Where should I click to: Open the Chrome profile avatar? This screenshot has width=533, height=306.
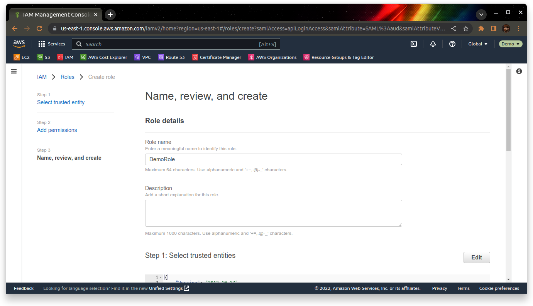(x=506, y=28)
